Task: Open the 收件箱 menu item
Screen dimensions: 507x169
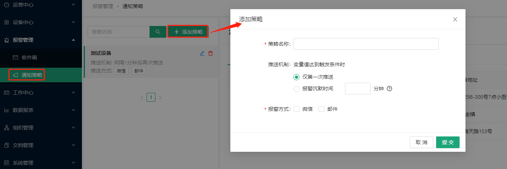Action: (x=29, y=57)
